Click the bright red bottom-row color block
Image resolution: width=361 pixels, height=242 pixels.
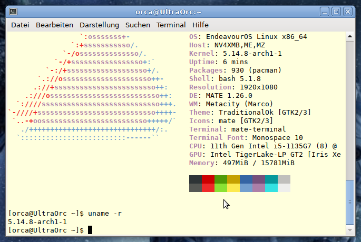pyautogui.click(x=208, y=187)
